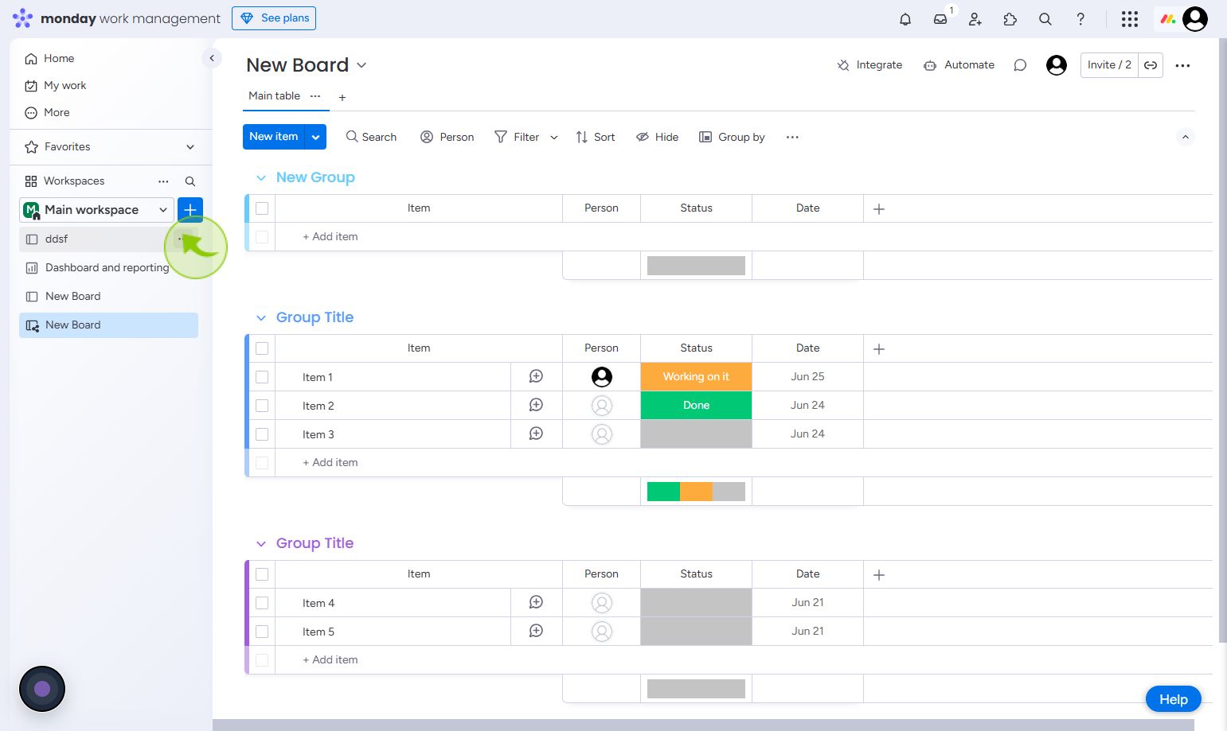This screenshot has height=731, width=1227.
Task: Open Dashboard and reporting
Action: pos(108,267)
